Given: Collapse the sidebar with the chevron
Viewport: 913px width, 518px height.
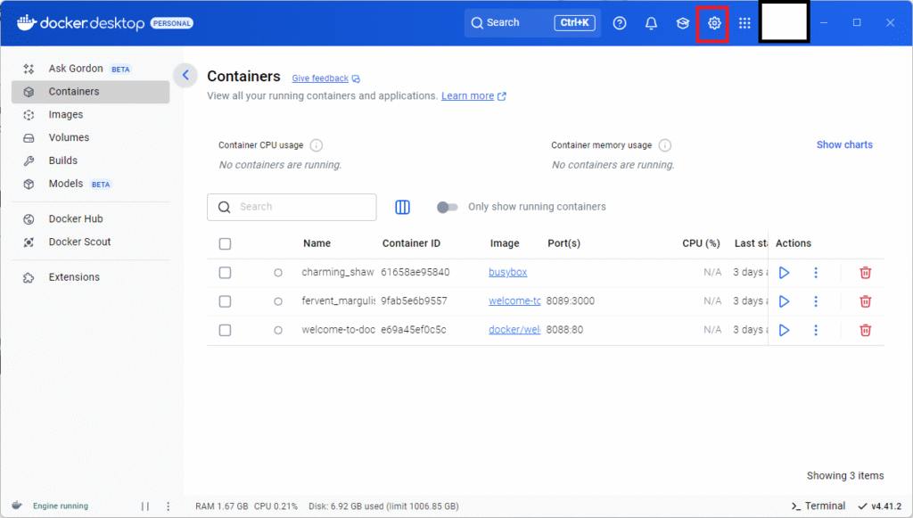Looking at the screenshot, I should (x=185, y=75).
